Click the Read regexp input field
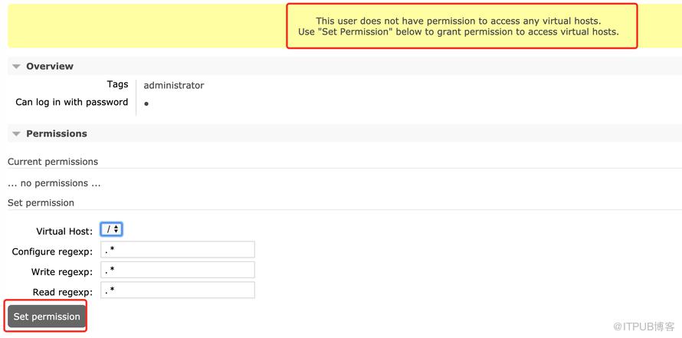The width and height of the screenshot is (682, 338). tap(178, 290)
